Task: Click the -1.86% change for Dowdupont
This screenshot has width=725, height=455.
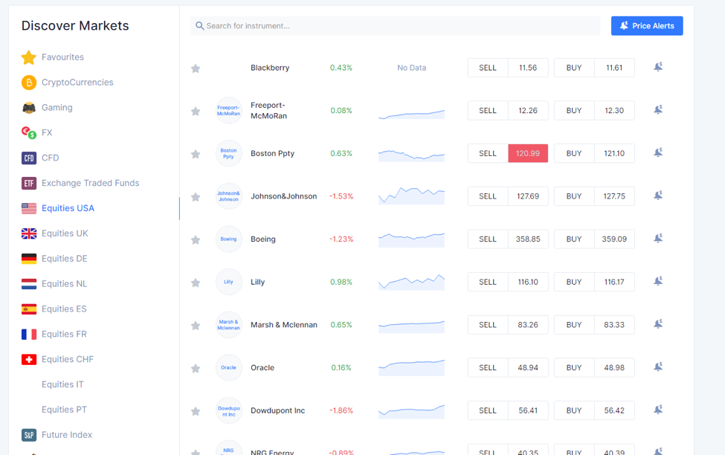Action: tap(341, 410)
